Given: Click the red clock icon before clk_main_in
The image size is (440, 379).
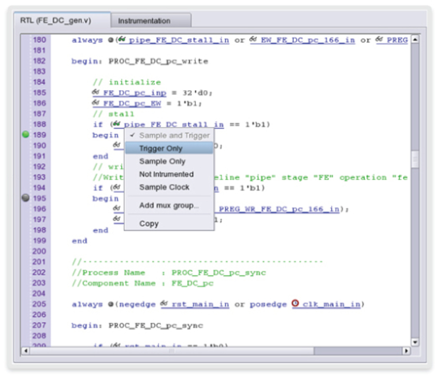Looking at the screenshot, I should (x=295, y=303).
